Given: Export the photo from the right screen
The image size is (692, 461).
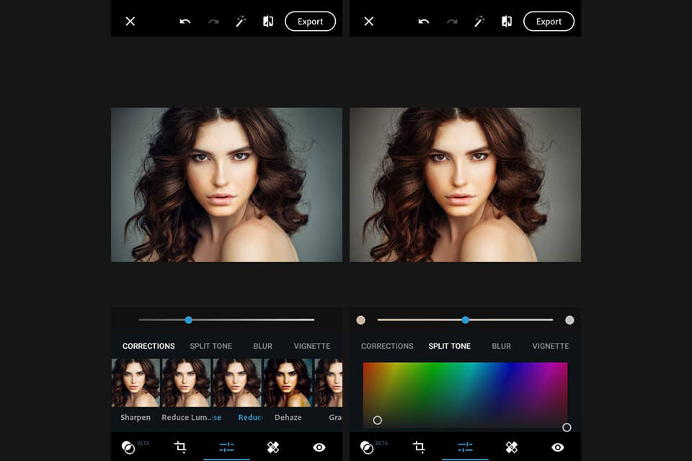Looking at the screenshot, I should point(549,21).
